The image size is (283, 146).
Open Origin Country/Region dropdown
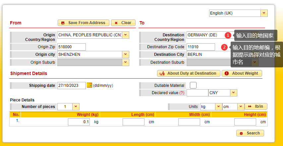126,35
